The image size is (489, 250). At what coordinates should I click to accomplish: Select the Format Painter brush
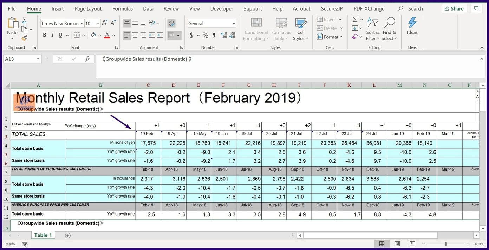click(x=24, y=38)
